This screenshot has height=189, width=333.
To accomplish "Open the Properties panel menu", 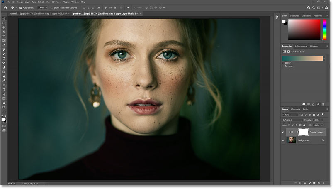I will (x=327, y=46).
